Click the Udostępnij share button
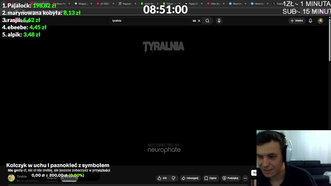Screen dimensions: 331x186 [190, 178]
